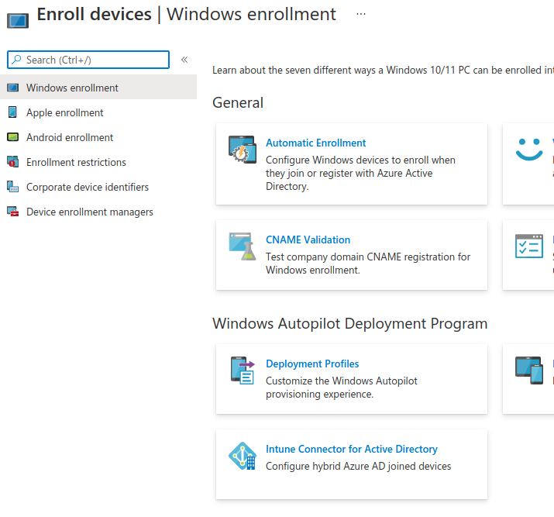Go to Enrollment restrictions
Viewport: 554px width, 517px height.
pos(76,162)
